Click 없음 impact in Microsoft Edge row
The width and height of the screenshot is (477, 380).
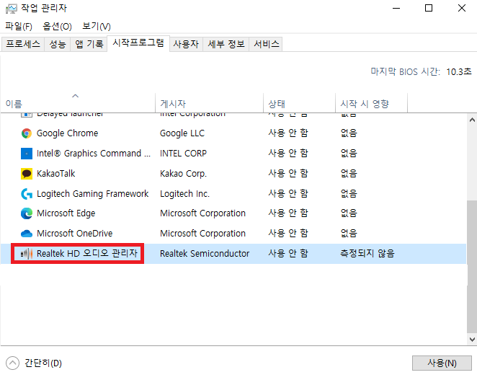pyautogui.click(x=349, y=213)
